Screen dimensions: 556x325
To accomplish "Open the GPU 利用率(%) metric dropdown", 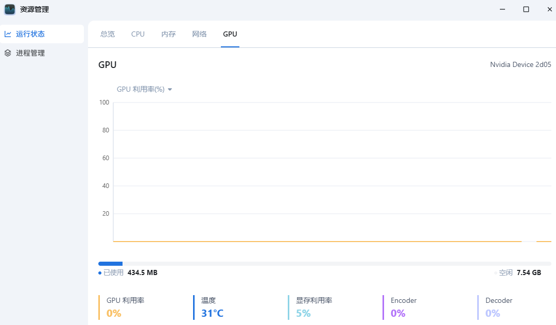I will click(144, 90).
